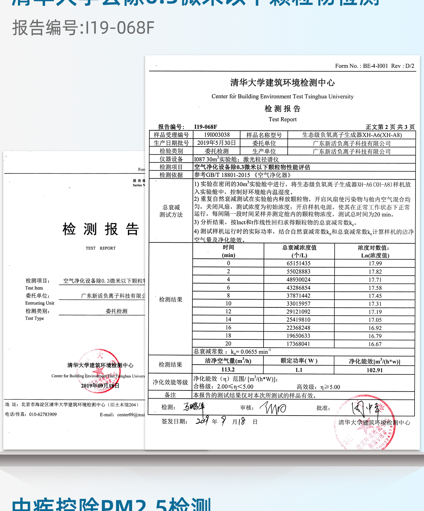This screenshot has height=511, width=424.
Task: Click clean air volume value 113.2
Action: (x=228, y=370)
